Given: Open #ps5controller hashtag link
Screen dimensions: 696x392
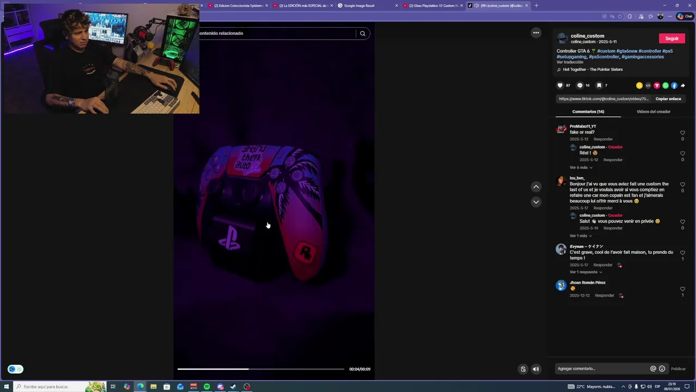Looking at the screenshot, I should tap(604, 57).
